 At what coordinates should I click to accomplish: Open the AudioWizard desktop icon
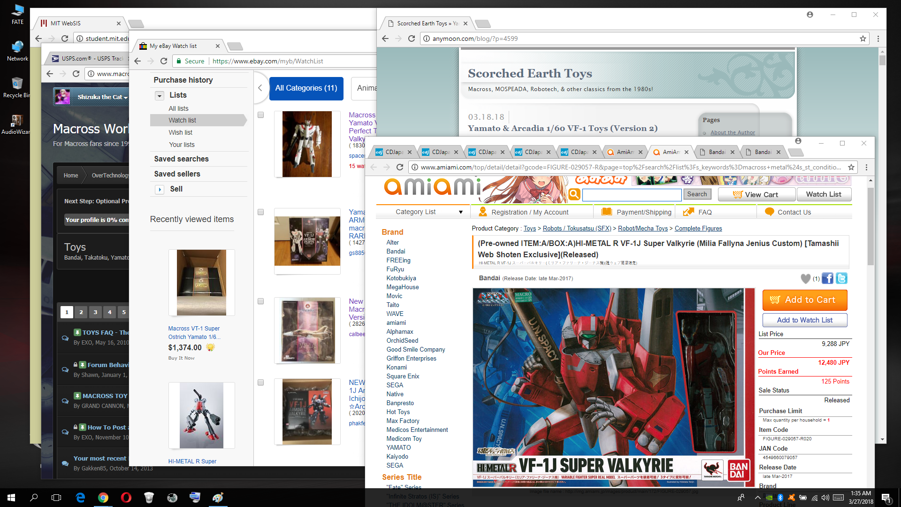tap(16, 124)
